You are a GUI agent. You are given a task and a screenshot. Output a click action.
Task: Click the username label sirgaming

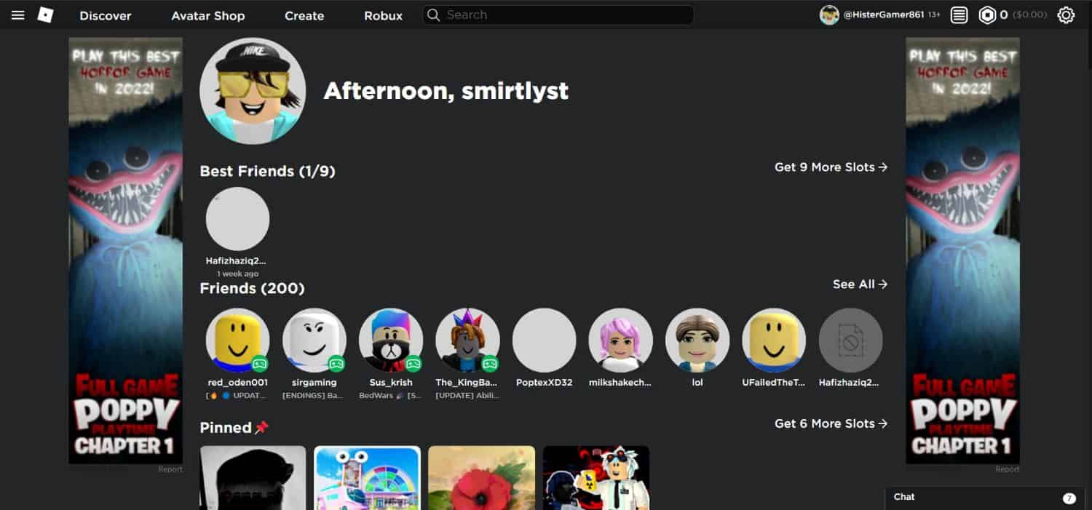tap(314, 383)
